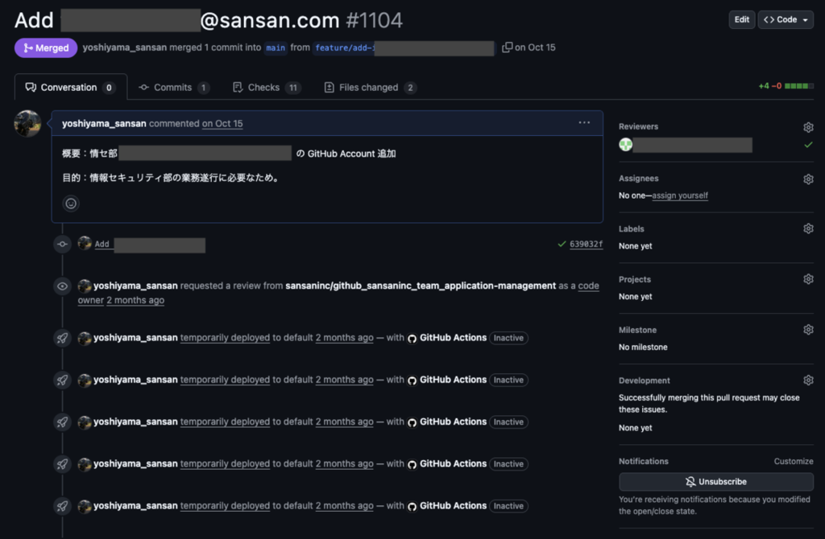The image size is (825, 539).
Task: Click the green check beside commit 639032f
Action: click(562, 244)
